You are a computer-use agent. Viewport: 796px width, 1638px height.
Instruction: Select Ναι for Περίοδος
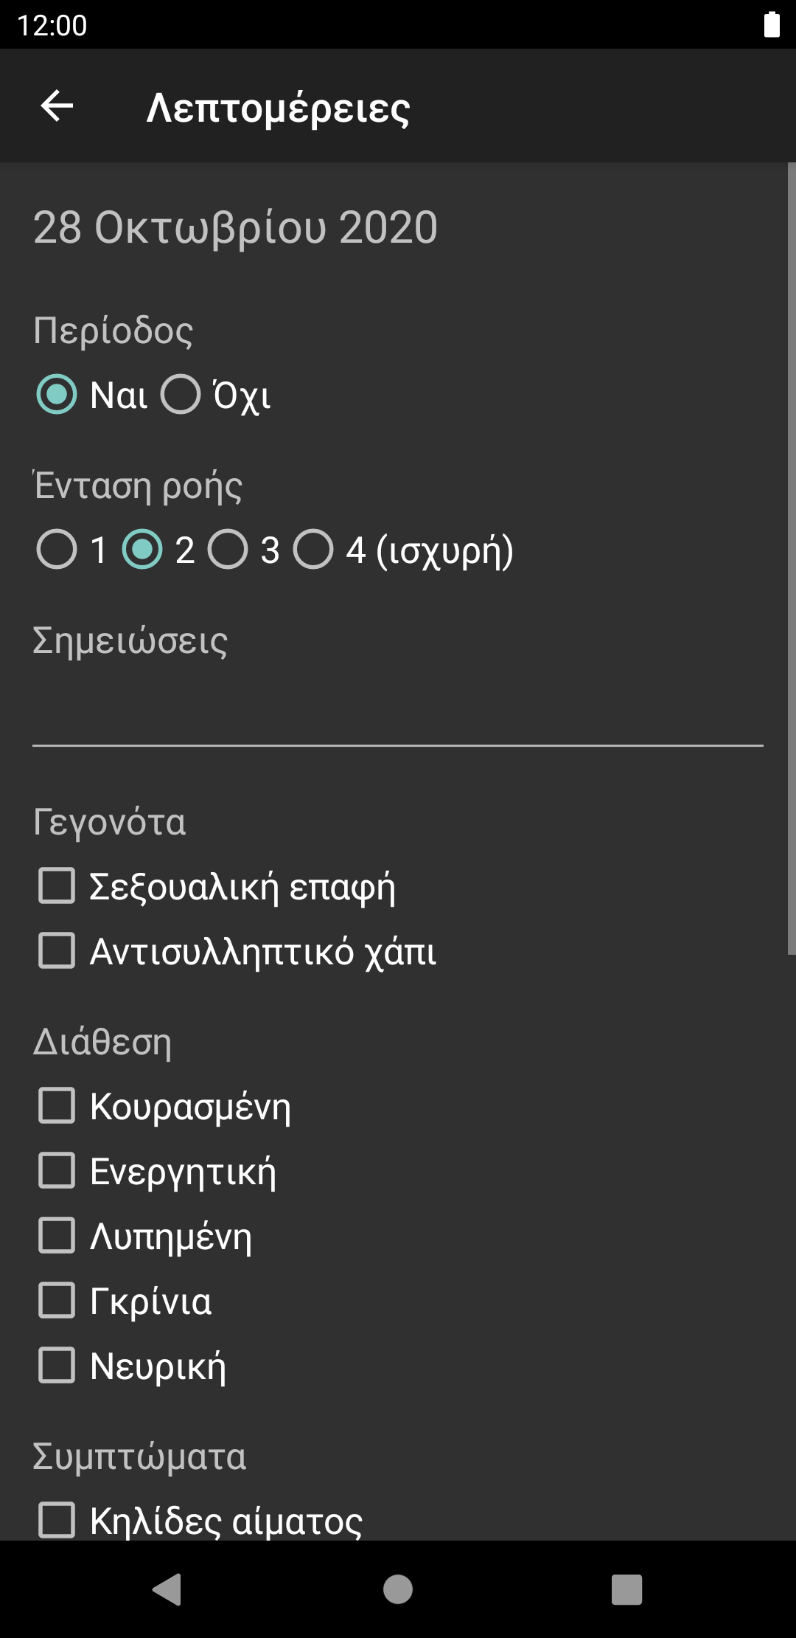(57, 395)
